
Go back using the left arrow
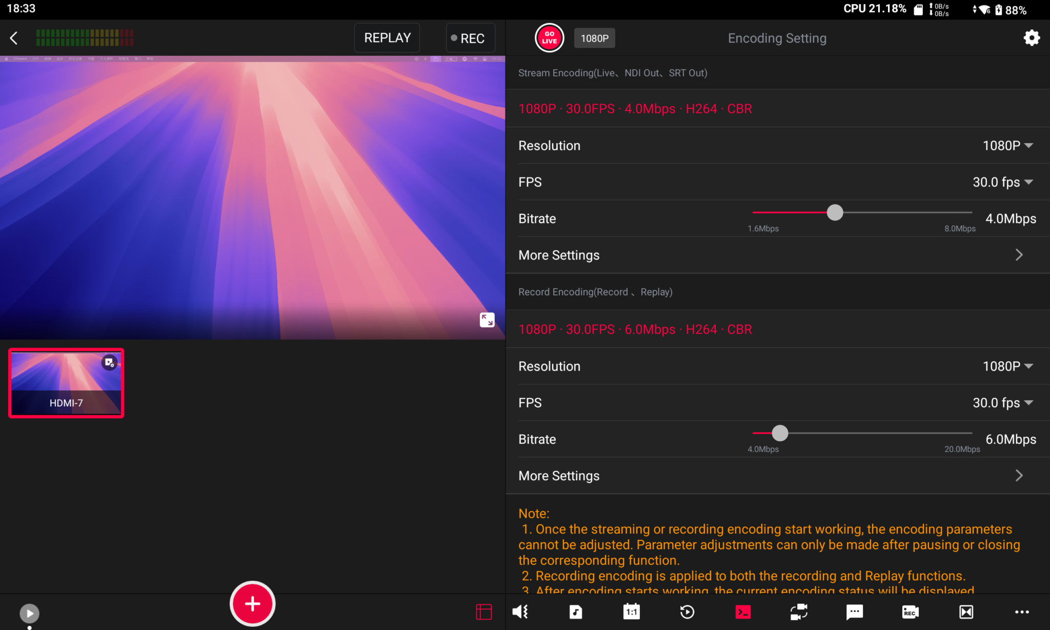[x=14, y=37]
